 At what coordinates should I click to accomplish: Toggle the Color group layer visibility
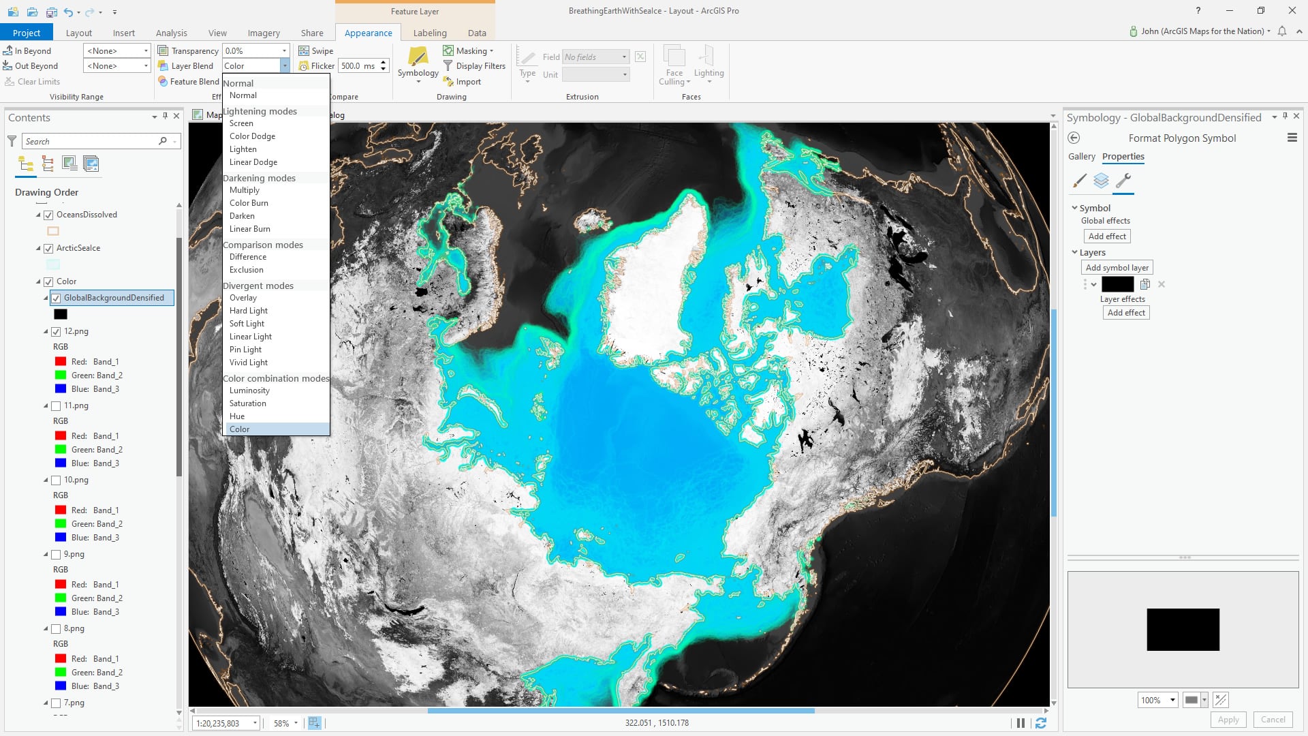(48, 282)
